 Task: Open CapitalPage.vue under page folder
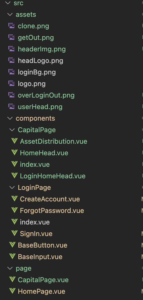tap(43, 280)
